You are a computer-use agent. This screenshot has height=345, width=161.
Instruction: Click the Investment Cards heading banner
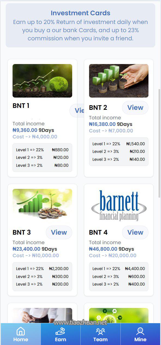(x=80, y=25)
